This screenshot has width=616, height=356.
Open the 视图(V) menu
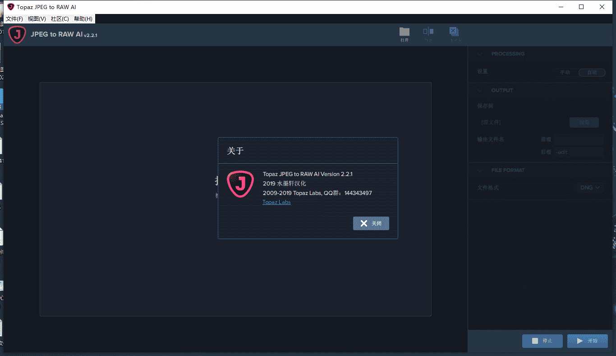tap(37, 19)
